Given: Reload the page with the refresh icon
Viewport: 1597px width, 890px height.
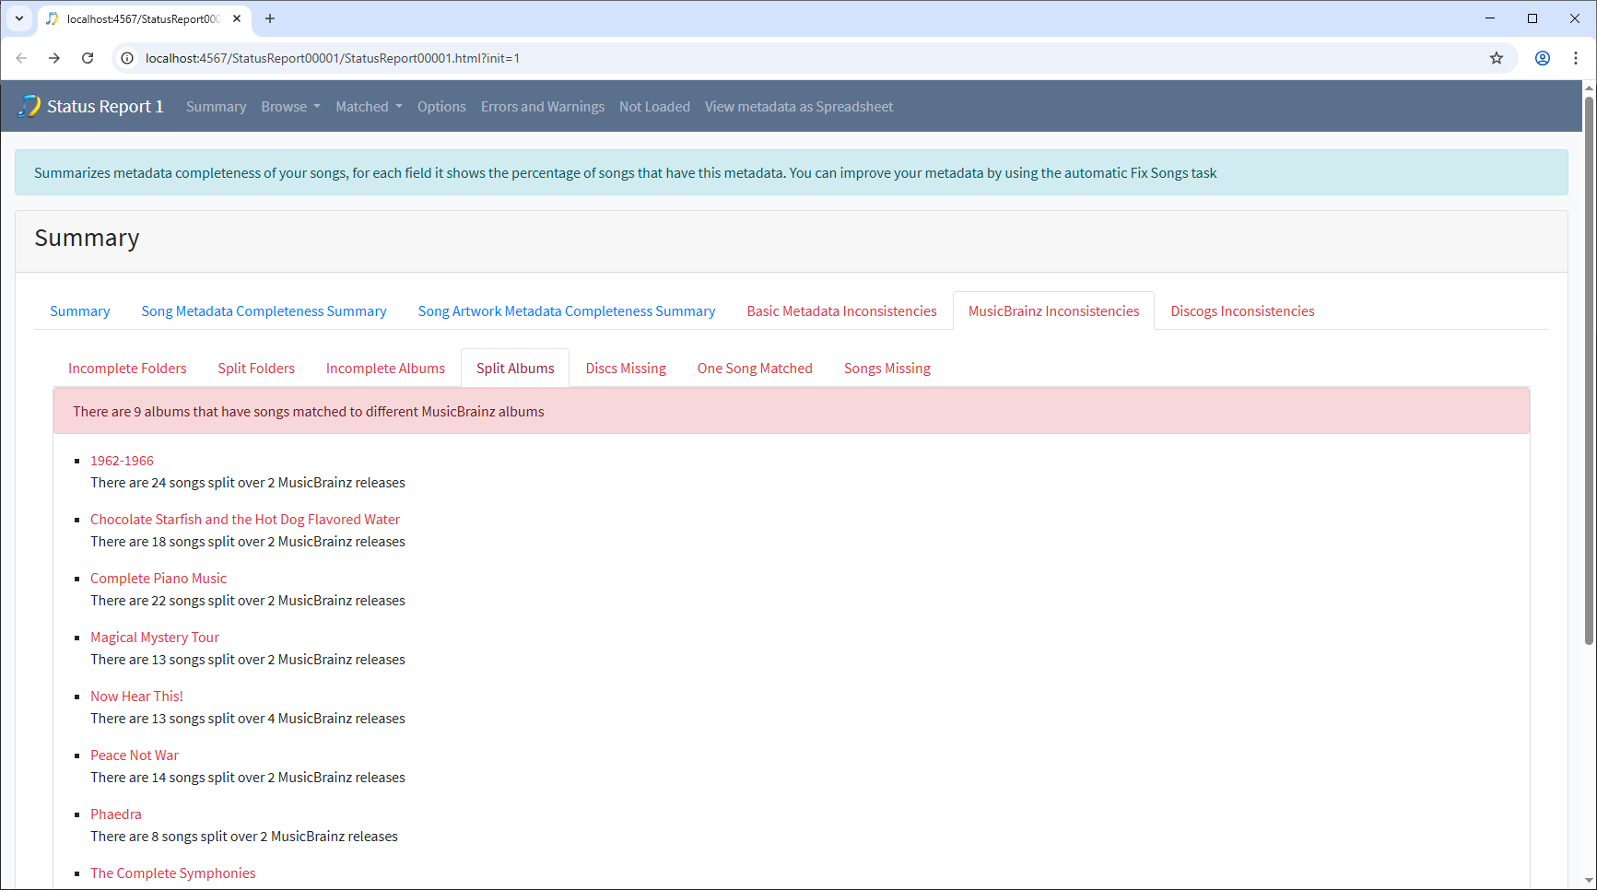Looking at the screenshot, I should tap(88, 58).
